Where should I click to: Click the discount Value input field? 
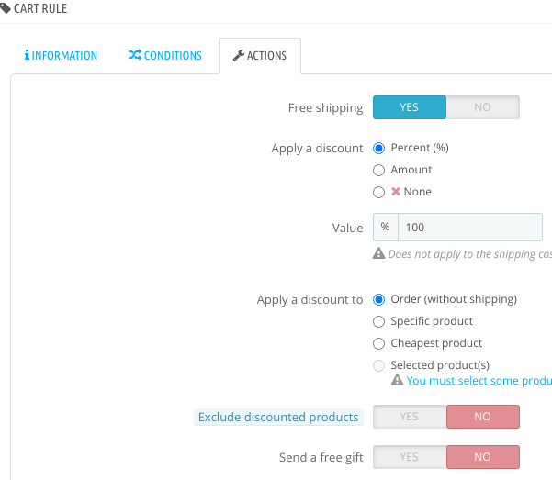(469, 227)
